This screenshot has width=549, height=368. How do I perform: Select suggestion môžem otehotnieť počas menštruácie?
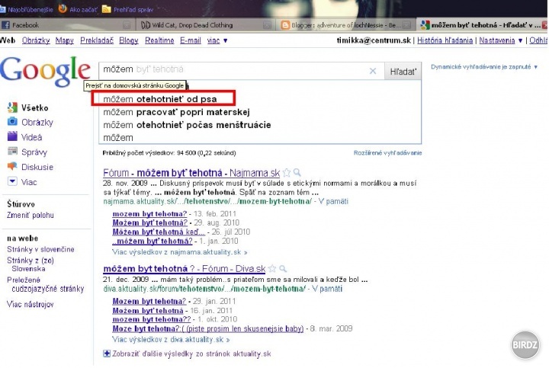tap(259, 125)
